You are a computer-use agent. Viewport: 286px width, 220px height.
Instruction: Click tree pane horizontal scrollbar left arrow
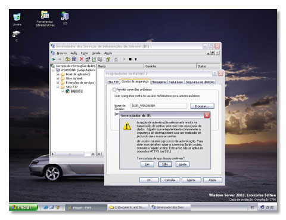coord(53,154)
